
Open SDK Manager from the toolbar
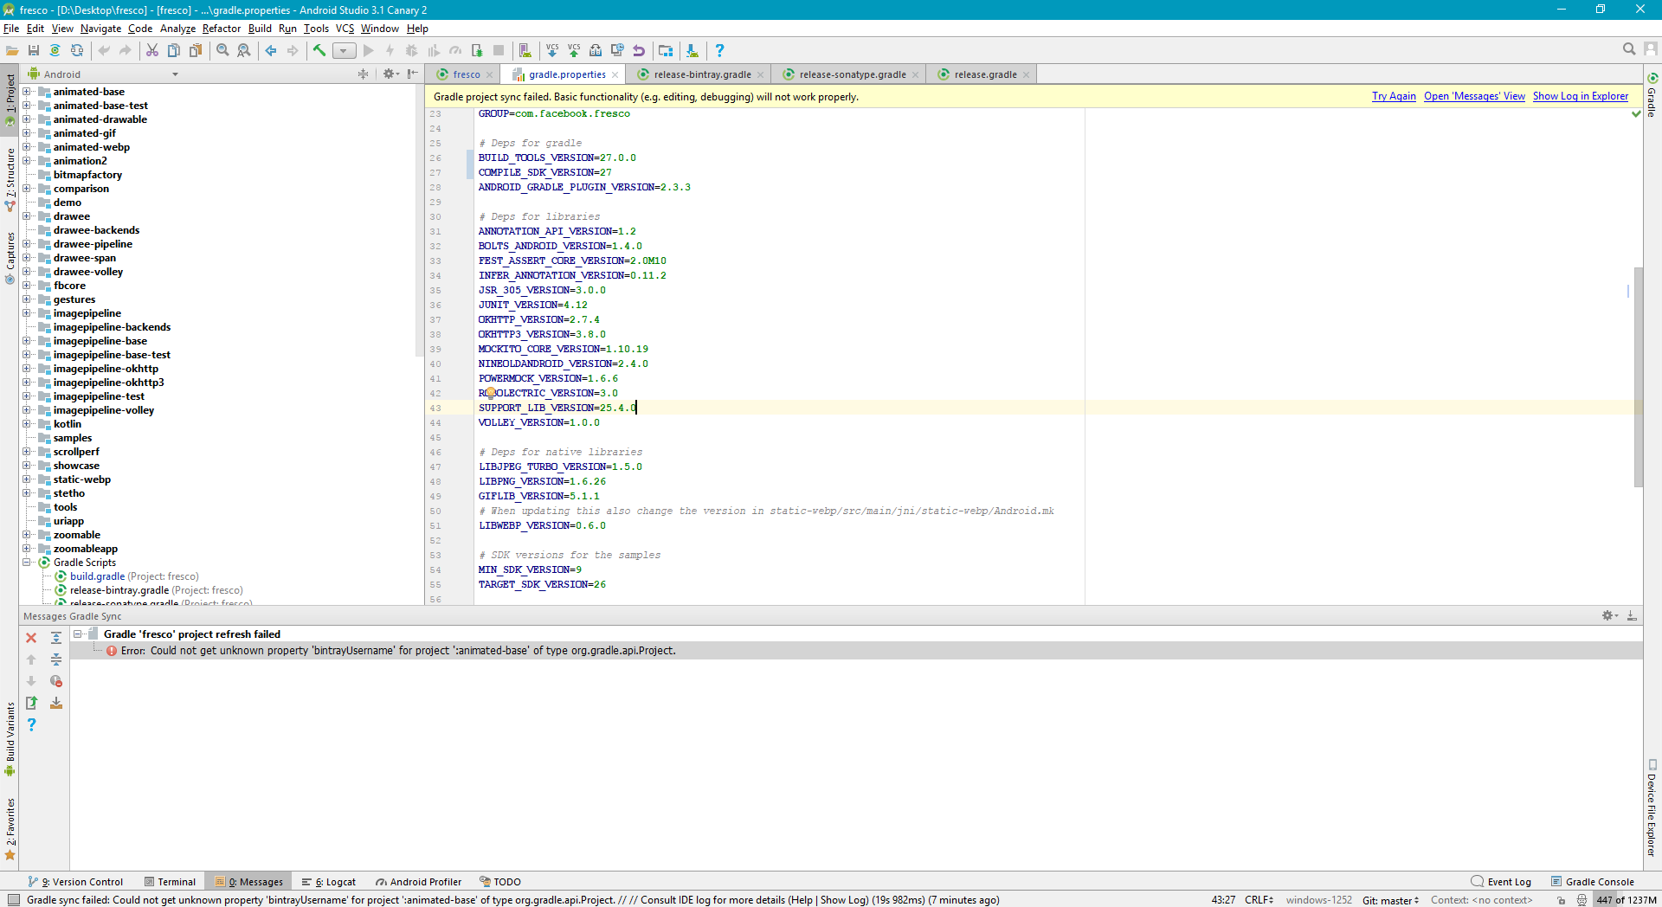(692, 50)
